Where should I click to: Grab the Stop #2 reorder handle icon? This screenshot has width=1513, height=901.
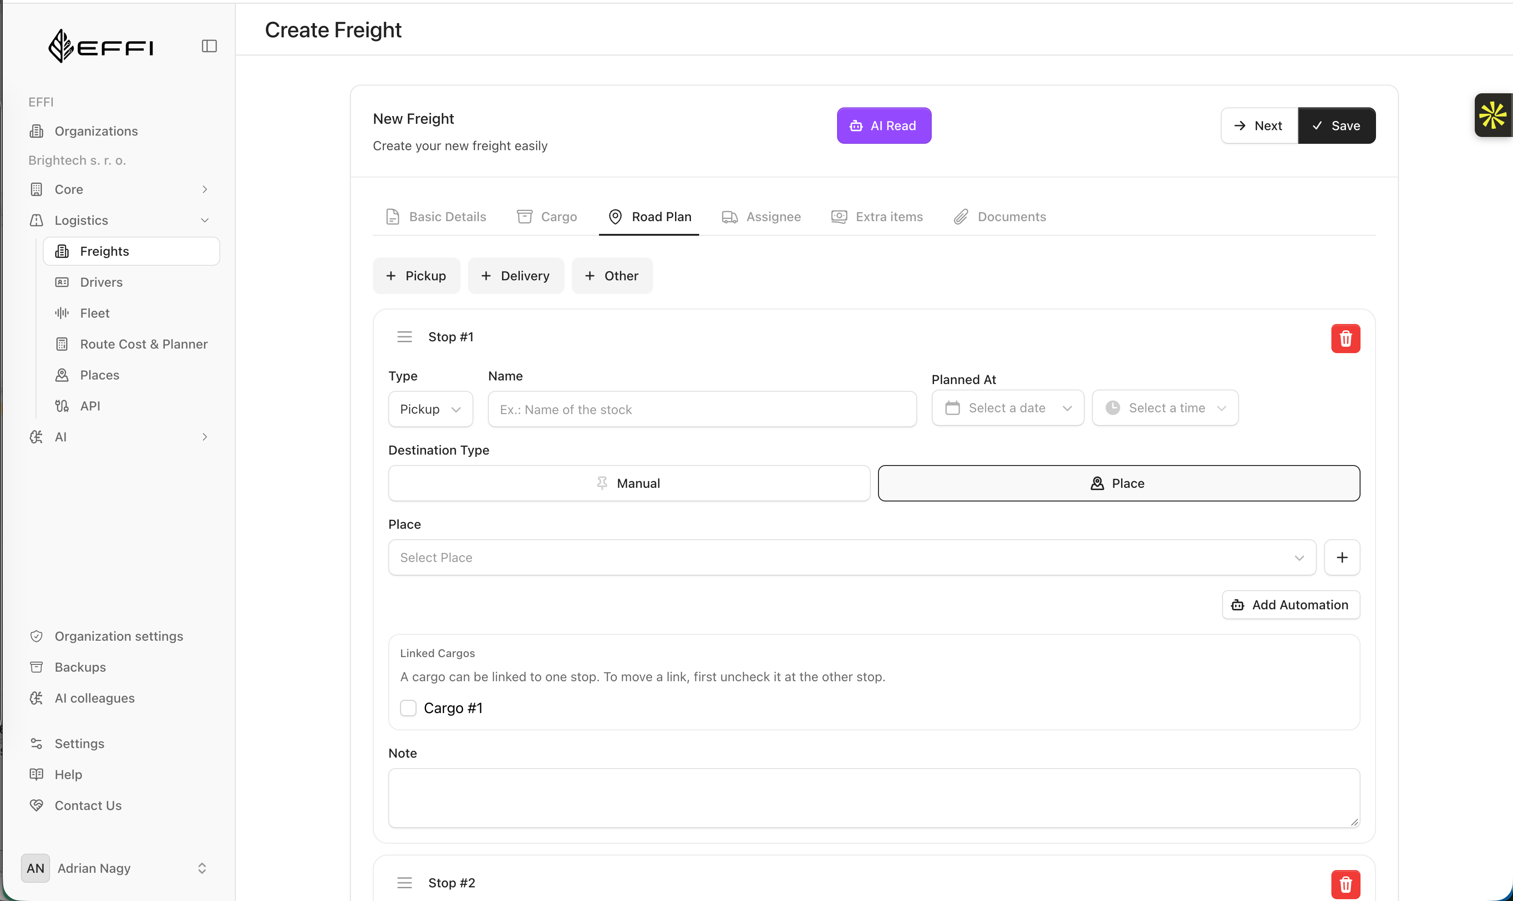click(404, 883)
